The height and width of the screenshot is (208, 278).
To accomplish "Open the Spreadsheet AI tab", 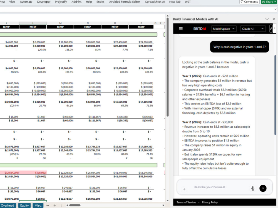I will (x=155, y=2).
